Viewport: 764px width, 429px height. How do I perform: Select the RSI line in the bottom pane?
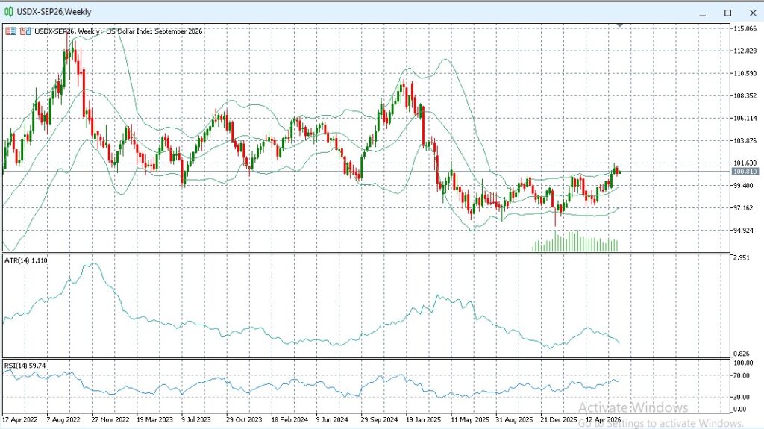[x=312, y=385]
